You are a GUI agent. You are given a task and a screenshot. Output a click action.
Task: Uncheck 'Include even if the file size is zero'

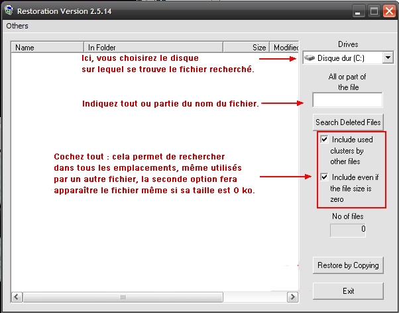324,177
